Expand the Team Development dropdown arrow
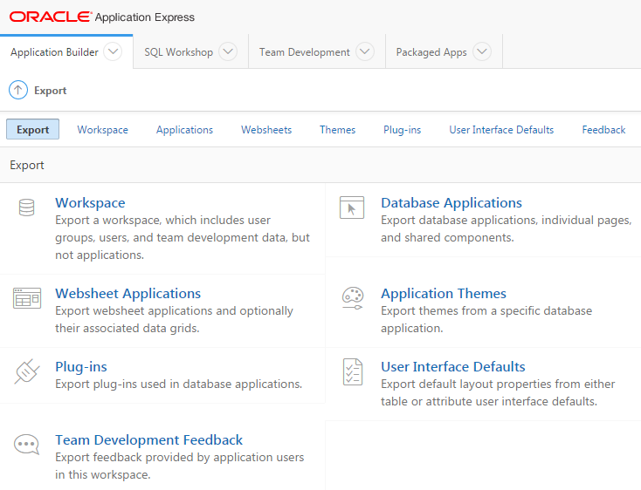 click(x=365, y=51)
